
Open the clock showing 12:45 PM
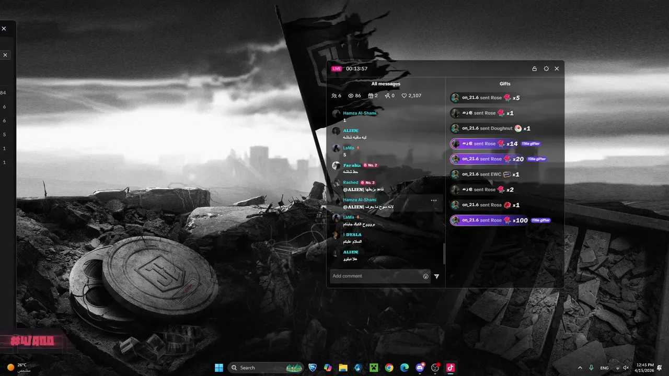pos(645,368)
